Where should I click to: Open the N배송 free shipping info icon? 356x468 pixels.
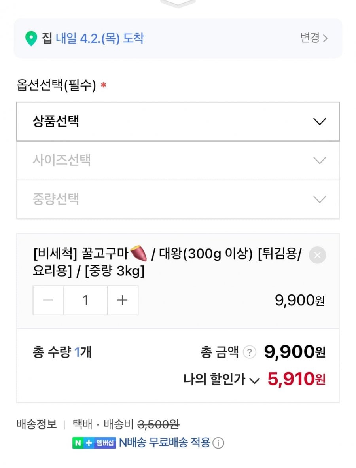(218, 443)
